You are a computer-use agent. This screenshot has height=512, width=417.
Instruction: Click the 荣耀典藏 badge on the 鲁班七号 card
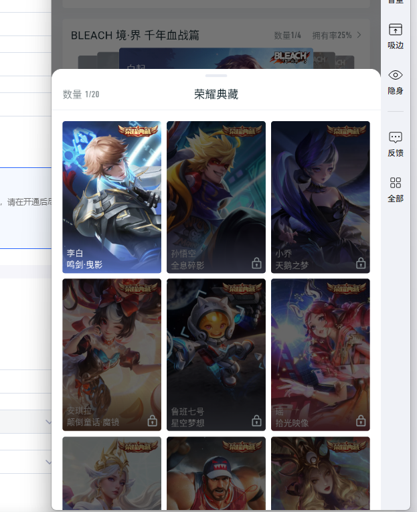(242, 288)
